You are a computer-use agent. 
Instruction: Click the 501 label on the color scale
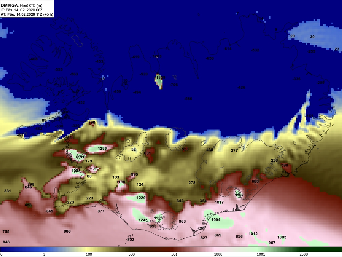click(x=174, y=254)
